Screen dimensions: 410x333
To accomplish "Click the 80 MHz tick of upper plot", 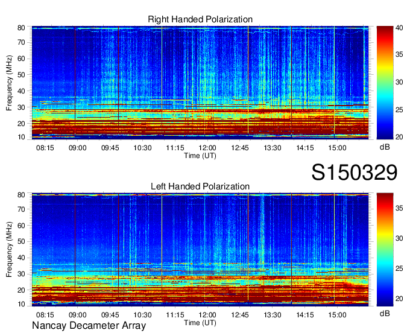I will [x=21, y=28].
